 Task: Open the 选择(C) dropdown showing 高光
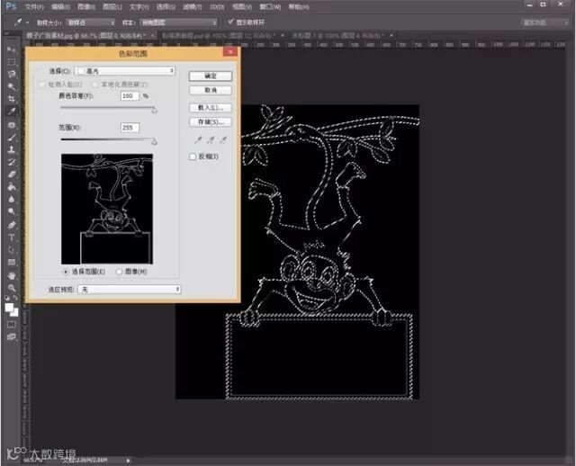125,71
